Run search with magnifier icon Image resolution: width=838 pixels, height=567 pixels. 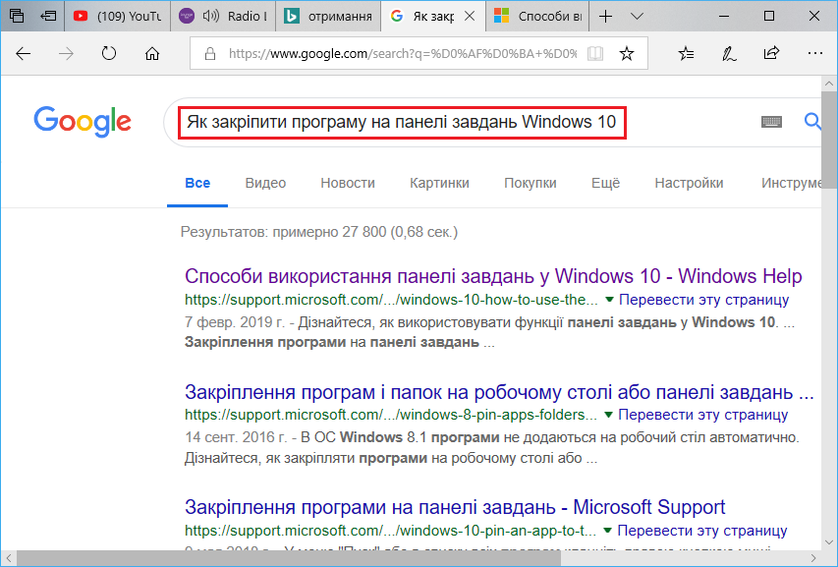coord(812,121)
